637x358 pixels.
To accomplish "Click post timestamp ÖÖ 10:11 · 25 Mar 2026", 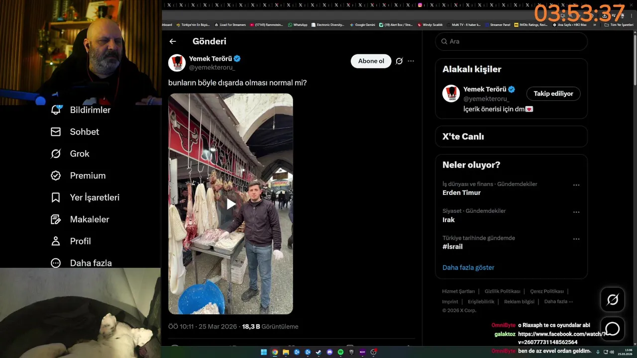I will 203,327.
